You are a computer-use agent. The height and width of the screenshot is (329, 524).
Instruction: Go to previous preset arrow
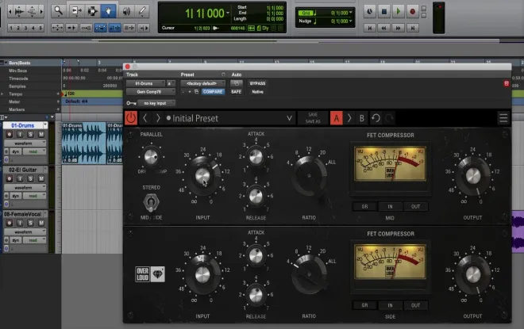[145, 118]
